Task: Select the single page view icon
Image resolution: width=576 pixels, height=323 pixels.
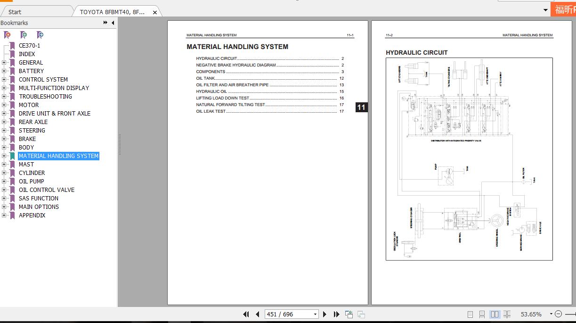Action: (470, 314)
